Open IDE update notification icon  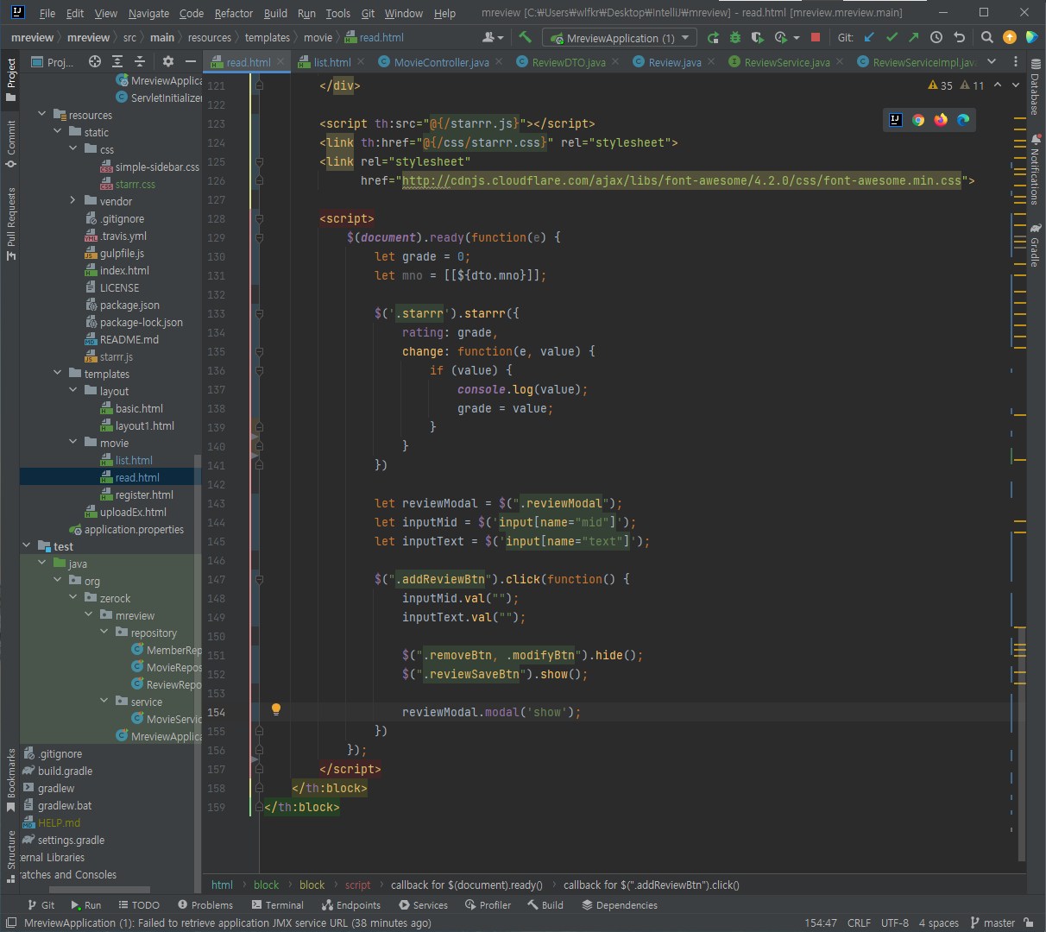(1010, 37)
